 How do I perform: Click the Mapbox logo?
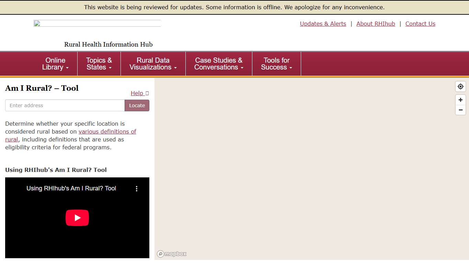(172, 254)
